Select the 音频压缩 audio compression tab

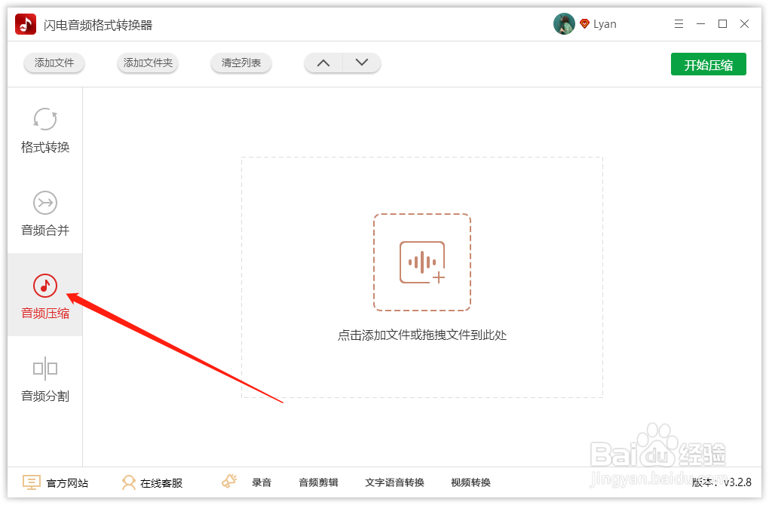pyautogui.click(x=45, y=295)
